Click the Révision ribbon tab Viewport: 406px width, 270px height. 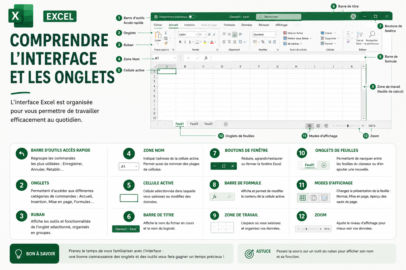(x=264, y=25)
